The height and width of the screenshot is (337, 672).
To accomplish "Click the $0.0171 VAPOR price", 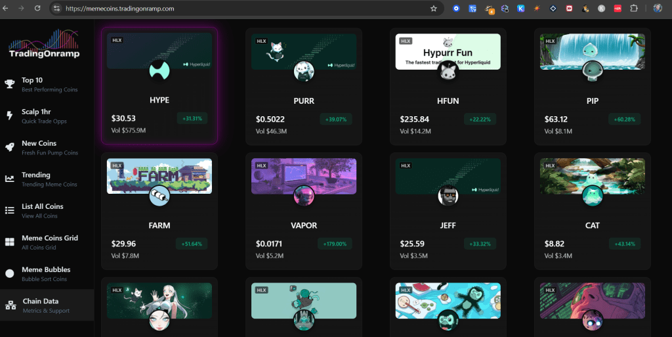I will pyautogui.click(x=268, y=244).
